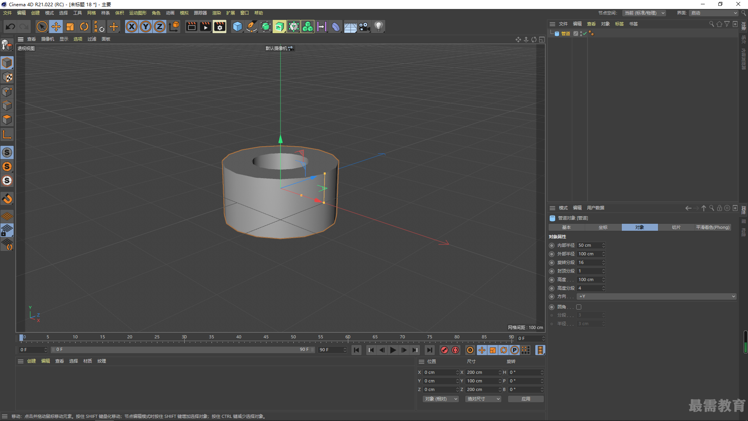Open 对象 (相对) coordinate dropdown
The image size is (748, 421).
coord(441,399)
